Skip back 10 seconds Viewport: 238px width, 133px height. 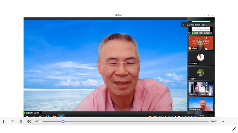coord(13,121)
